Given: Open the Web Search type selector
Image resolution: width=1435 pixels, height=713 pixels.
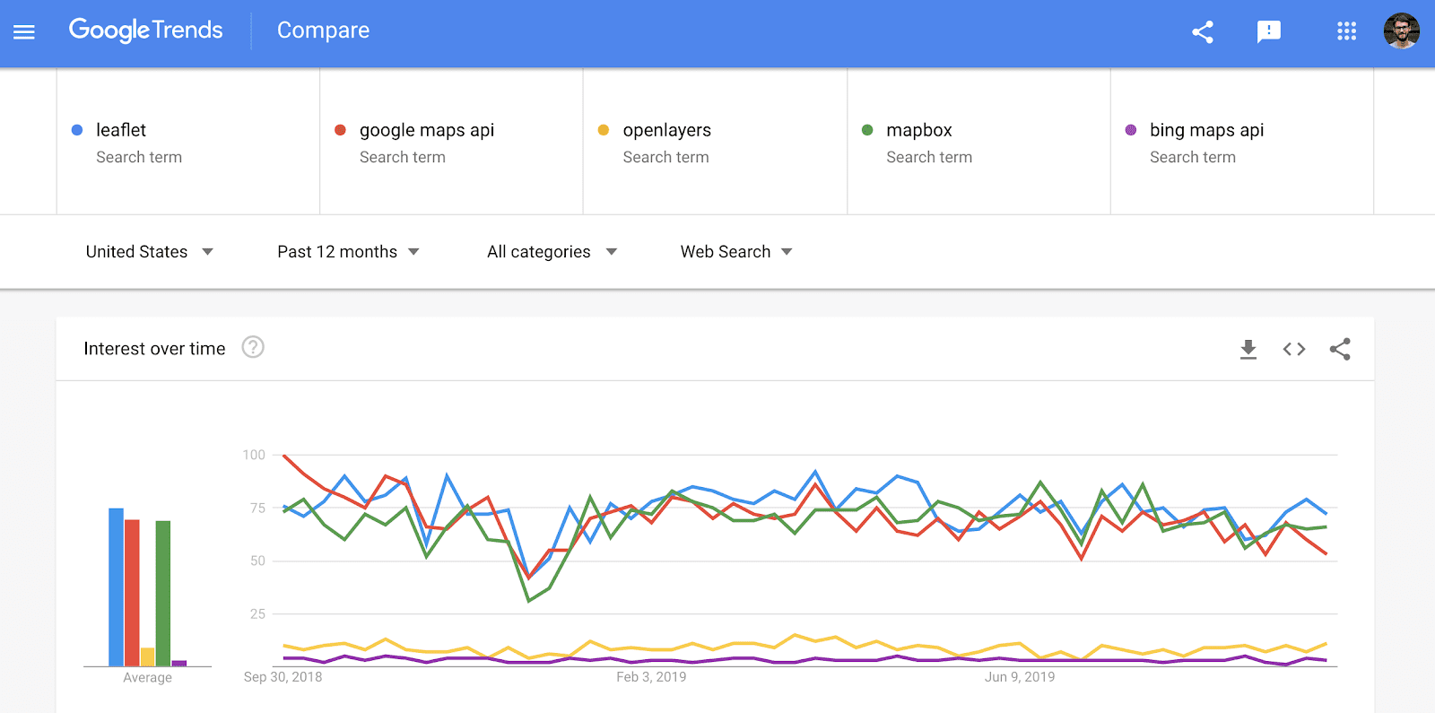Looking at the screenshot, I should pos(735,252).
